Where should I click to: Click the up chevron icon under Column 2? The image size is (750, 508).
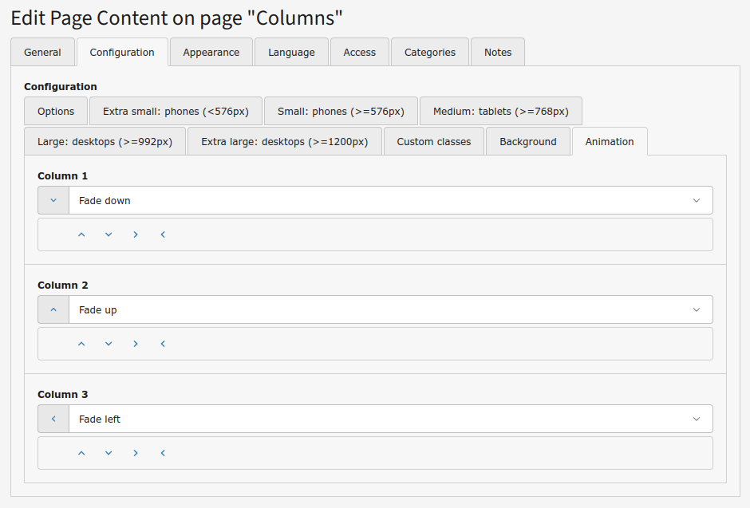click(81, 344)
